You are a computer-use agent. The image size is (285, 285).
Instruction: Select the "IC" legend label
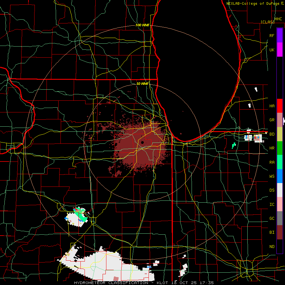click(272, 204)
